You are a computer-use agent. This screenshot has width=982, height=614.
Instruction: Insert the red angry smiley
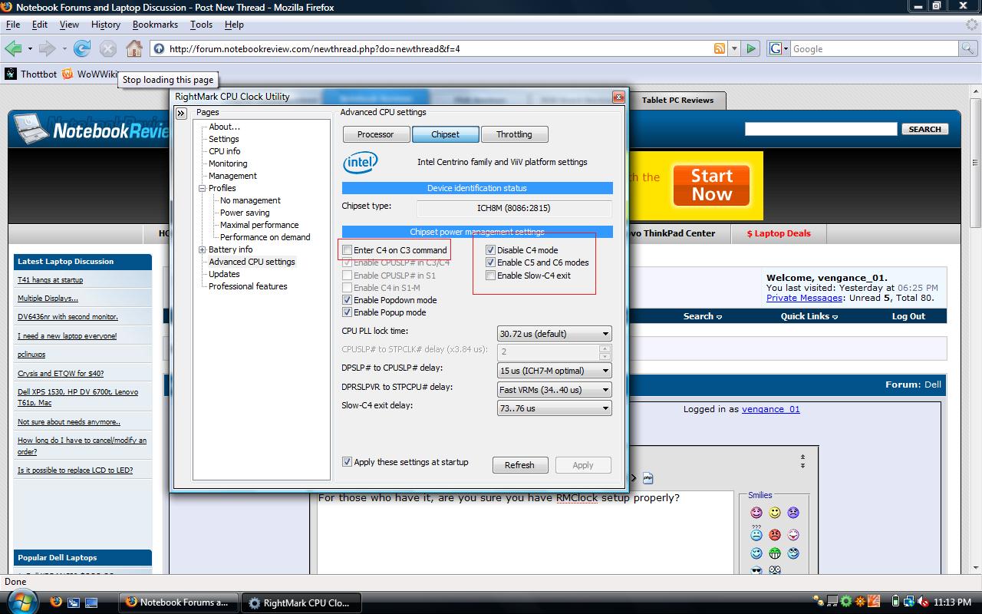tap(775, 534)
